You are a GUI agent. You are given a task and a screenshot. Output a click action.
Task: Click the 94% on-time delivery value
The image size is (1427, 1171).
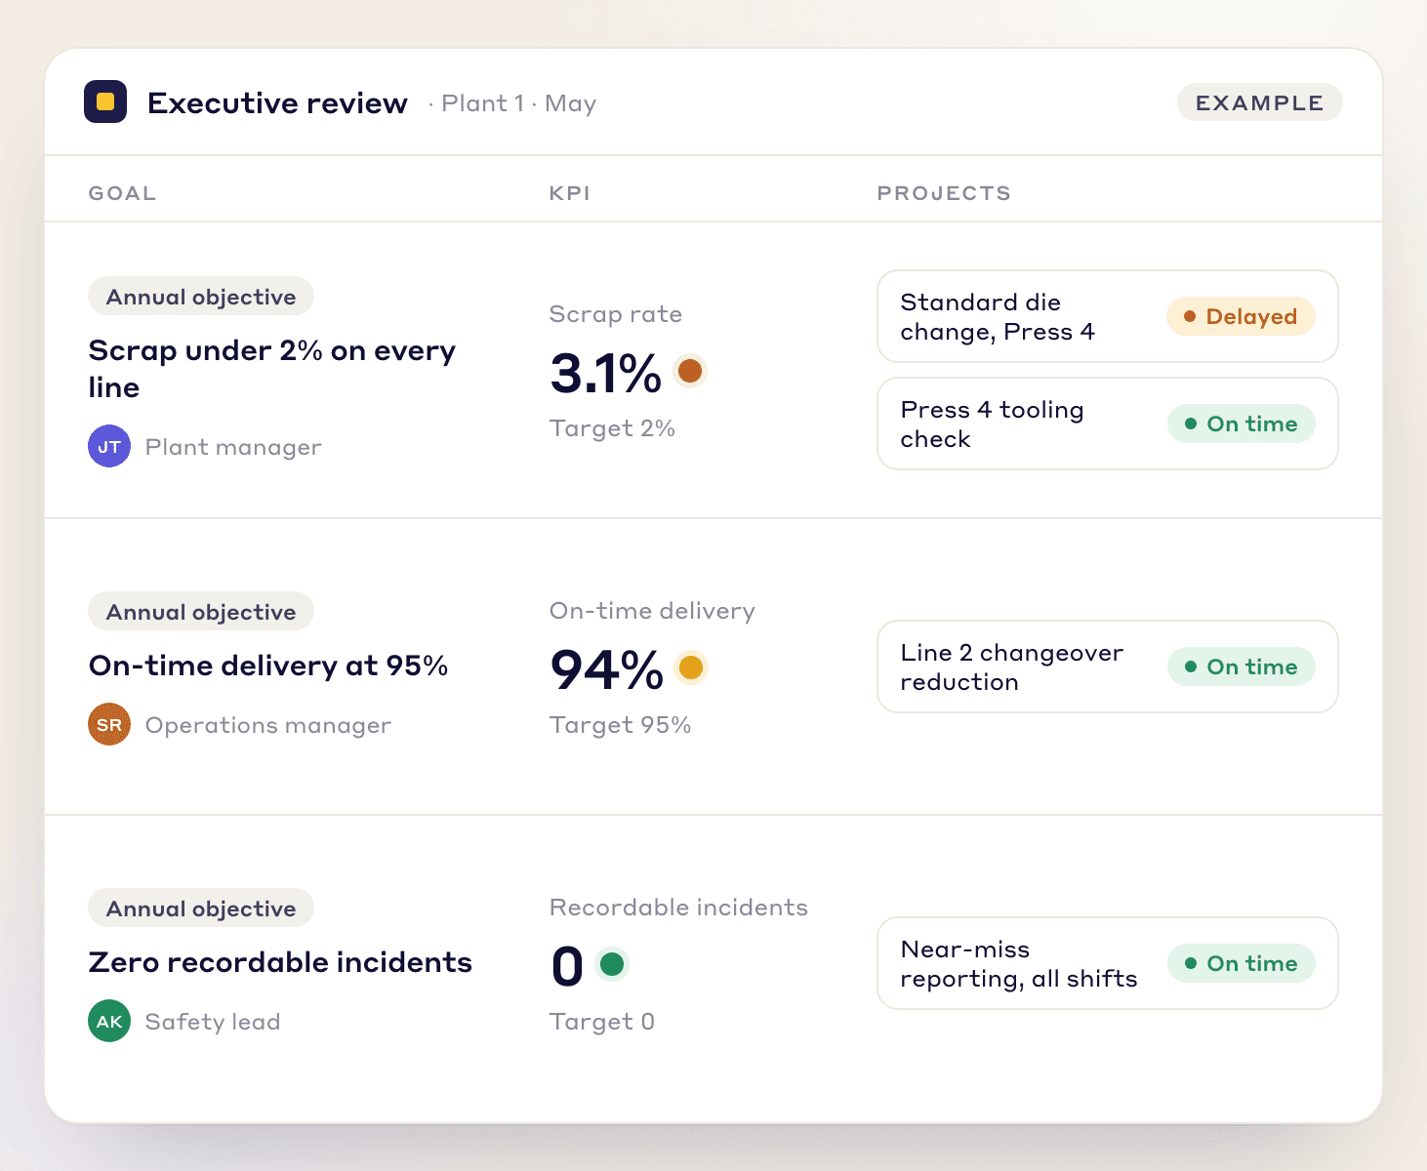[x=607, y=669]
